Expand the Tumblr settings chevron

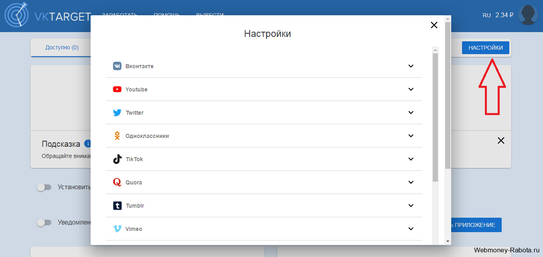(411, 205)
